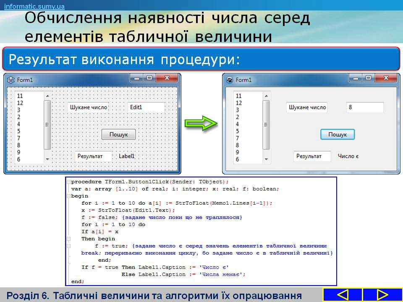Click the search field containing 8
Viewport: 403px width, 302px height.
(364, 107)
